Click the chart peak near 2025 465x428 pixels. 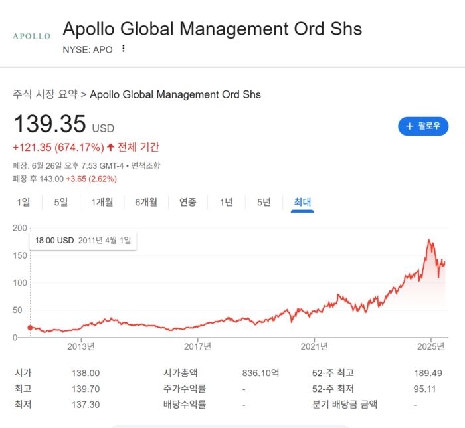430,240
